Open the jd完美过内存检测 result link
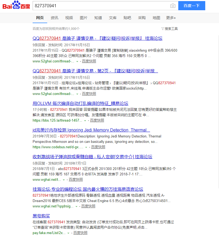Viewport: 219px width, 237px height. point(91,130)
